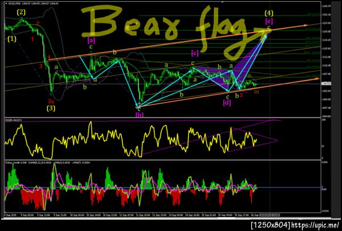Click the magenta [c] wave label
The image size is (342, 231).
[195, 53]
